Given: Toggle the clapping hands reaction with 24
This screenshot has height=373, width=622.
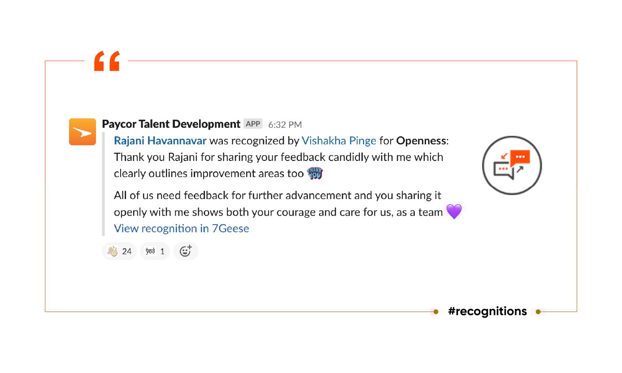Looking at the screenshot, I should click(x=119, y=252).
